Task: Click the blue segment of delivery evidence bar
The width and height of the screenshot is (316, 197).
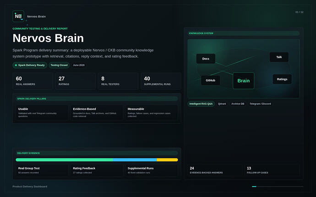Action: point(135,160)
